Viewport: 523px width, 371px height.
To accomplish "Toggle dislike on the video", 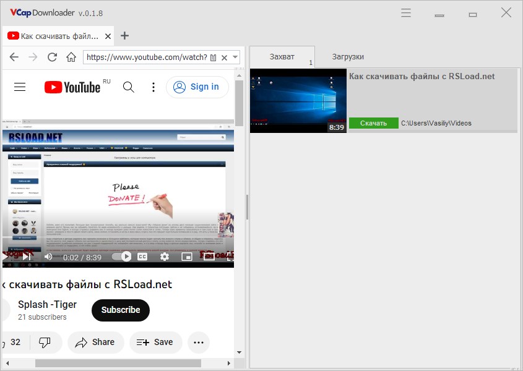I will click(x=46, y=342).
